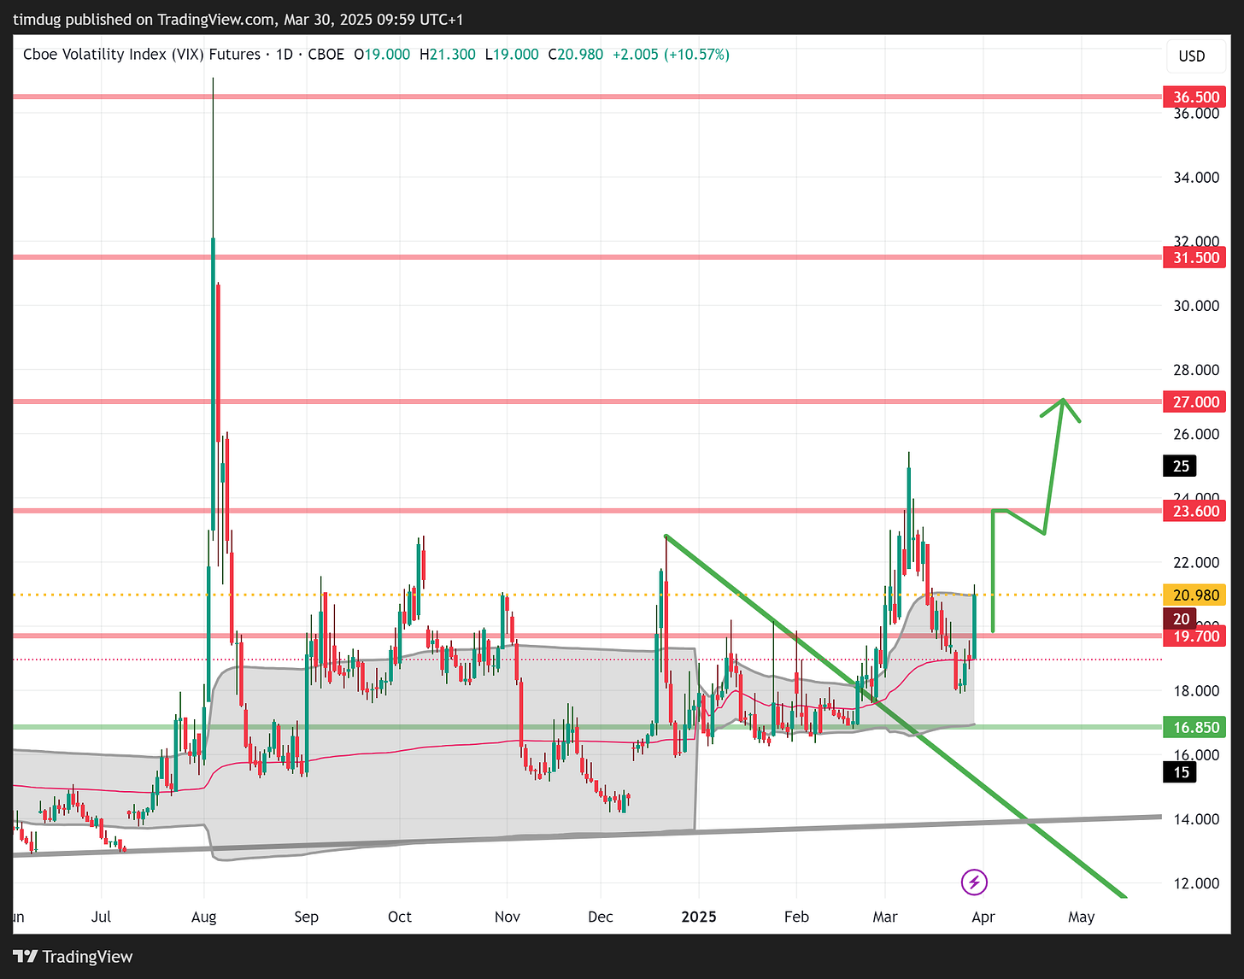Click the Mar label on time axis

(885, 917)
